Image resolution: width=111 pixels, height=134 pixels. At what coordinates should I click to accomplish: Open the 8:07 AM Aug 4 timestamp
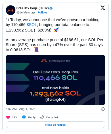(x=20, y=109)
